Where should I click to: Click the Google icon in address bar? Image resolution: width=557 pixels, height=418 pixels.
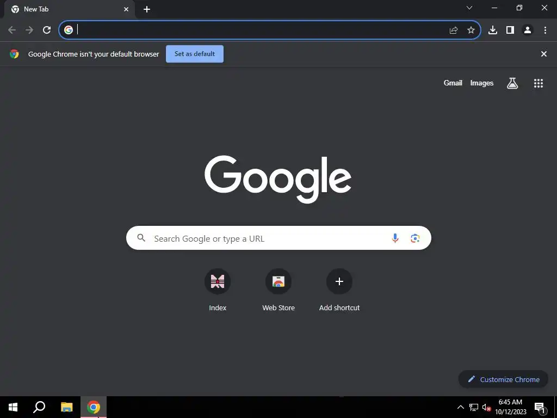point(69,30)
